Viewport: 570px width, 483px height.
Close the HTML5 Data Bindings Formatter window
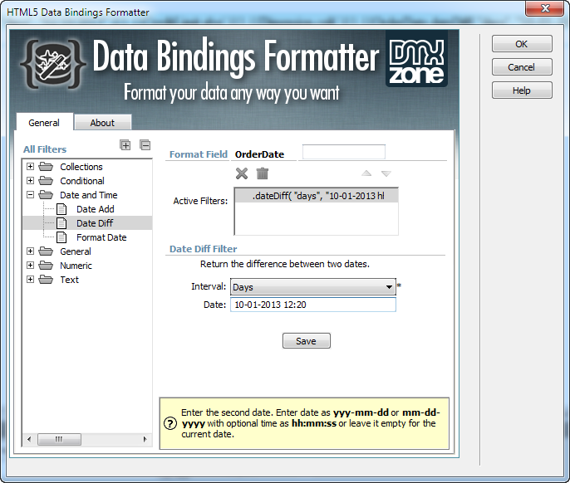pos(544,8)
